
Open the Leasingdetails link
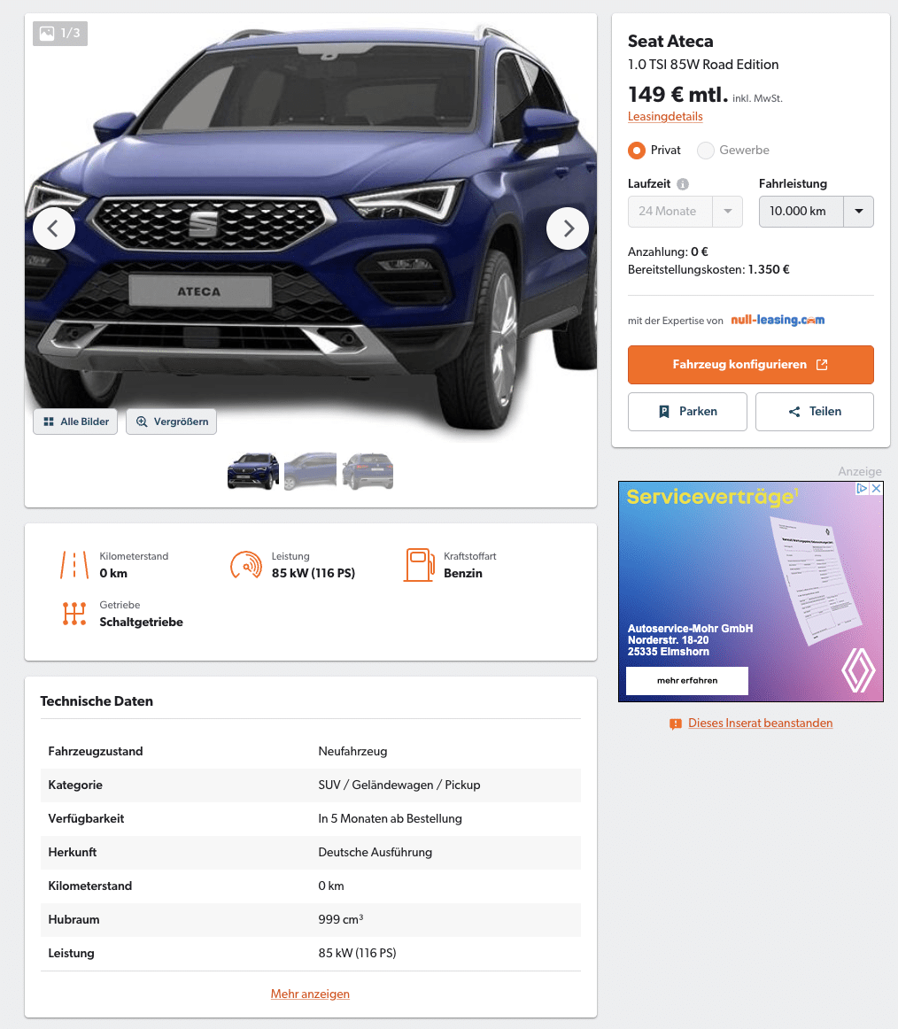click(x=665, y=116)
